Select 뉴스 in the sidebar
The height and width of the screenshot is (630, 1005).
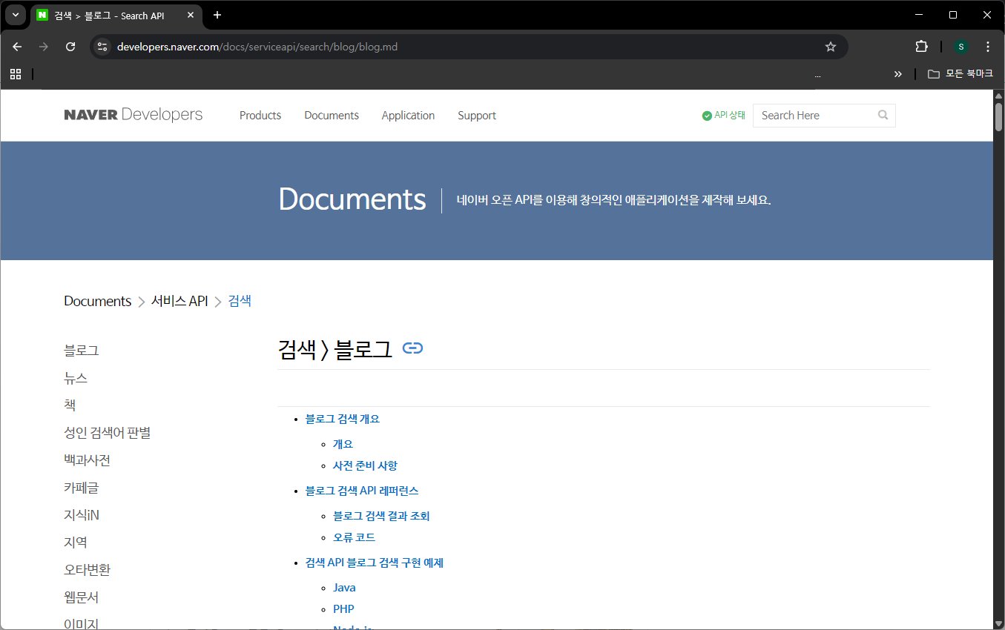coord(76,378)
